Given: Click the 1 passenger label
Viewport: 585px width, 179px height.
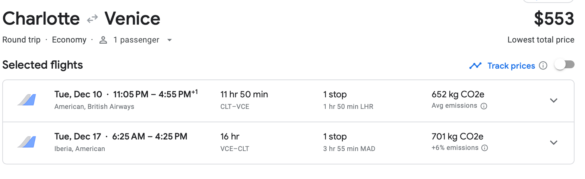Looking at the screenshot, I should (x=136, y=40).
